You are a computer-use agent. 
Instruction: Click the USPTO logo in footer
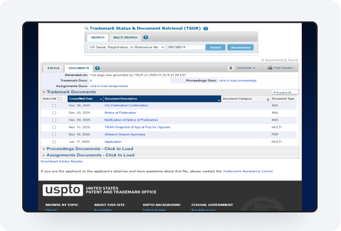63,190
